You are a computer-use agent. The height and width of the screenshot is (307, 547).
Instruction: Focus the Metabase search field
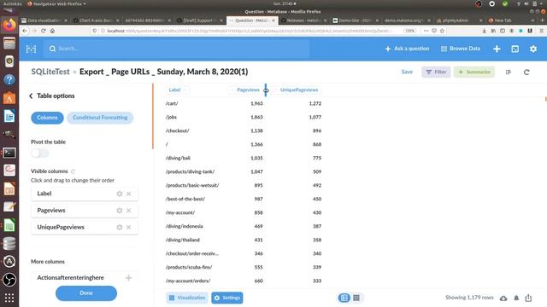coord(176,49)
